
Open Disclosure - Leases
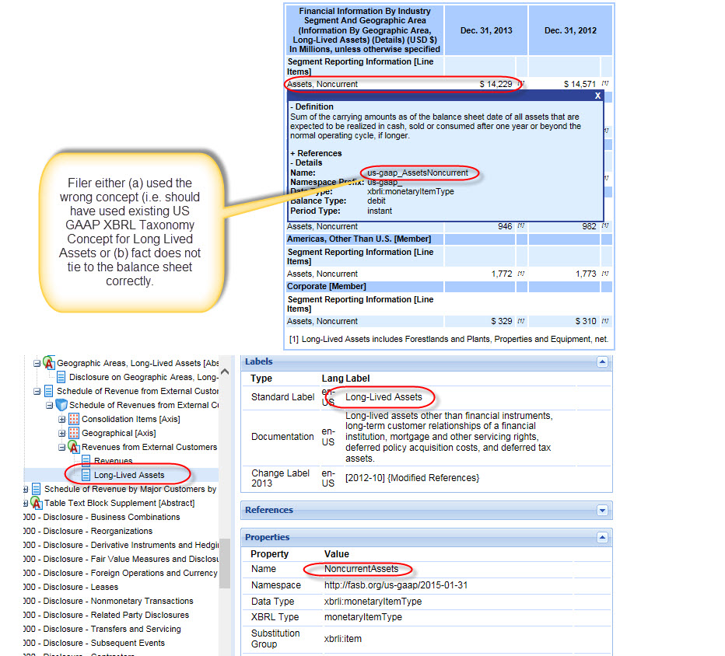tap(71, 587)
